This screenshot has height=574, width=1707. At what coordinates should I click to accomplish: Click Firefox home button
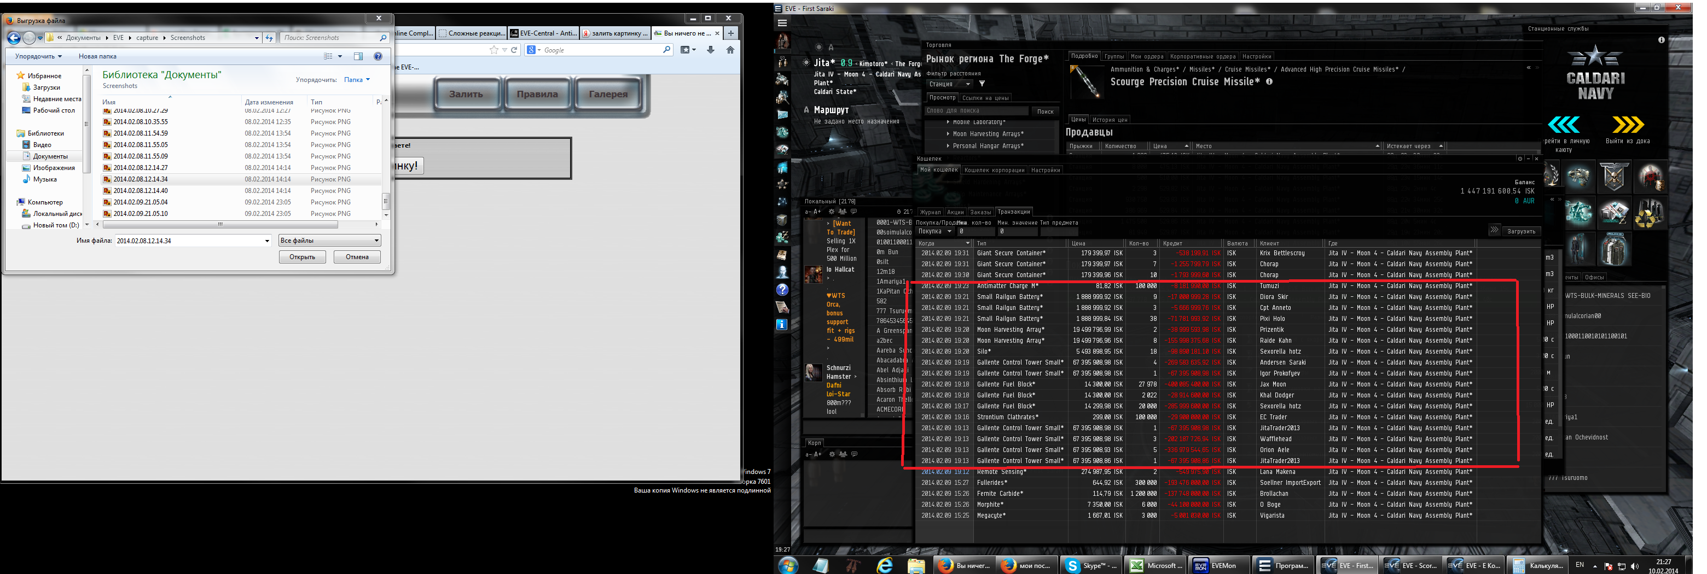pyautogui.click(x=730, y=50)
